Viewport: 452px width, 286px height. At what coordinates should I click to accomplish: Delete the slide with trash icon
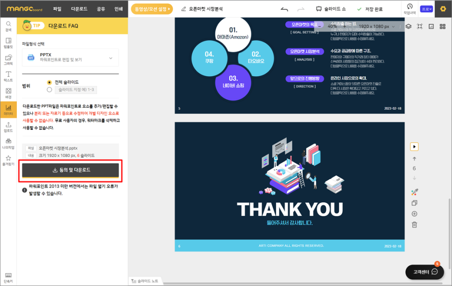(414, 225)
